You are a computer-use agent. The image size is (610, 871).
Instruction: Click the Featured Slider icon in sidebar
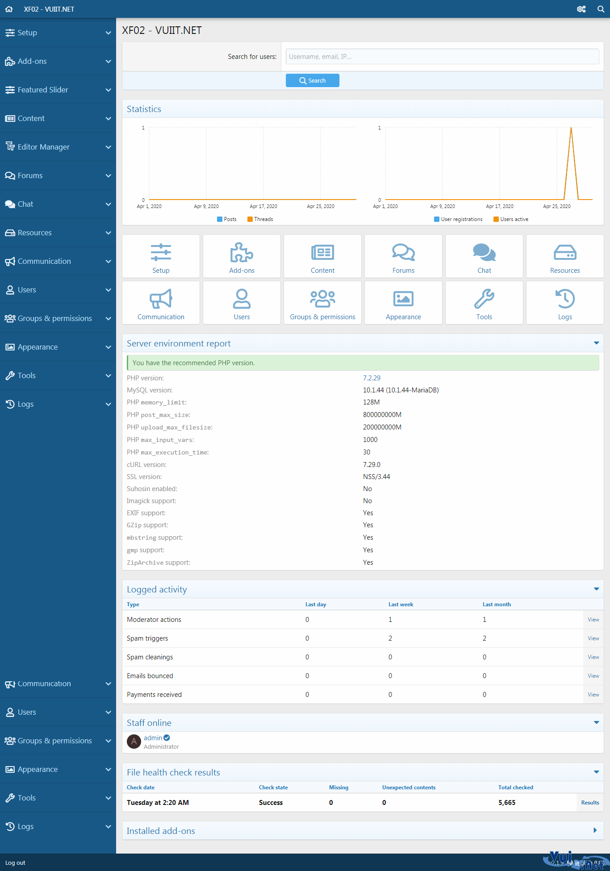10,90
